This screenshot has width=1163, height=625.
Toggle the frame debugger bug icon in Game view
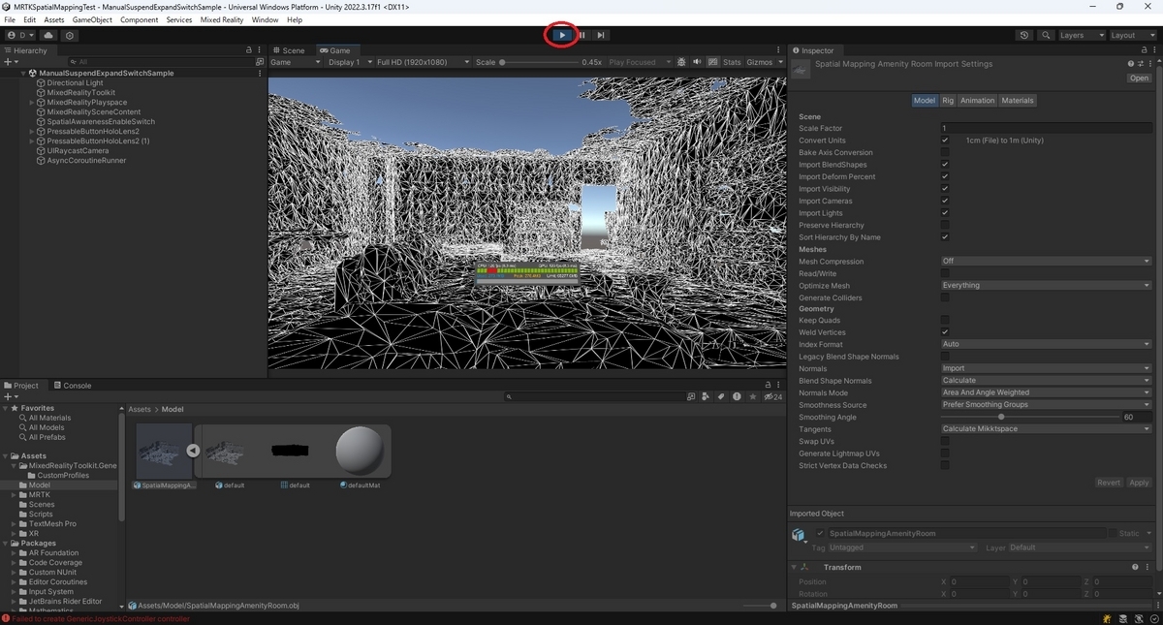[x=681, y=62]
